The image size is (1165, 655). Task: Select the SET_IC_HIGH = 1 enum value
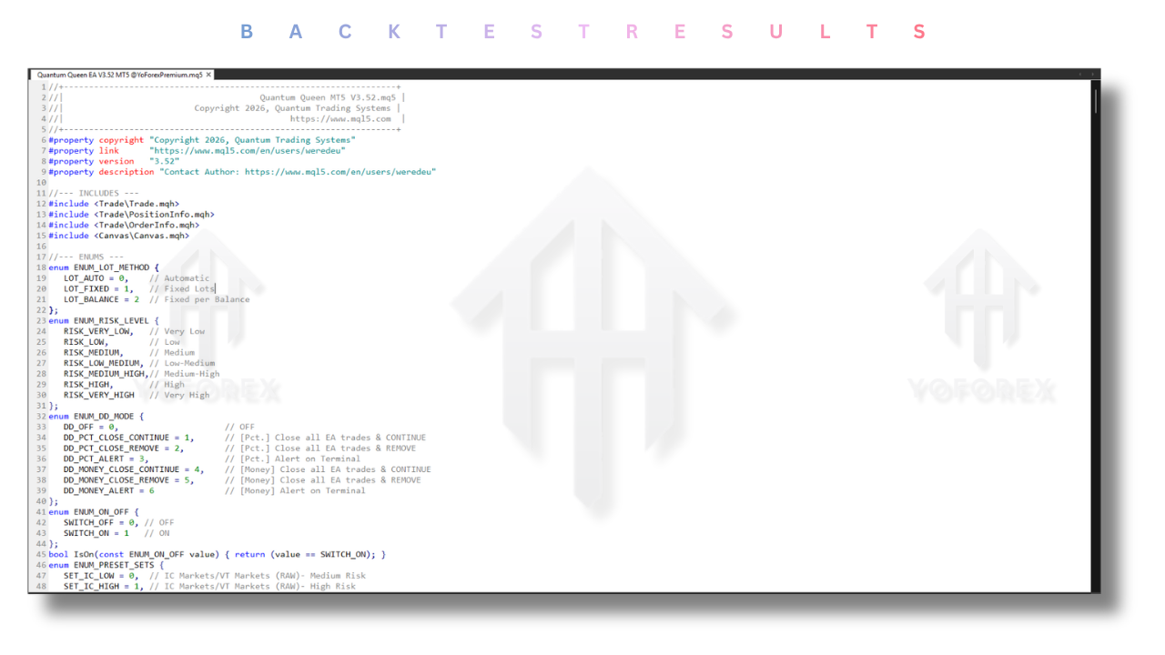click(x=94, y=586)
